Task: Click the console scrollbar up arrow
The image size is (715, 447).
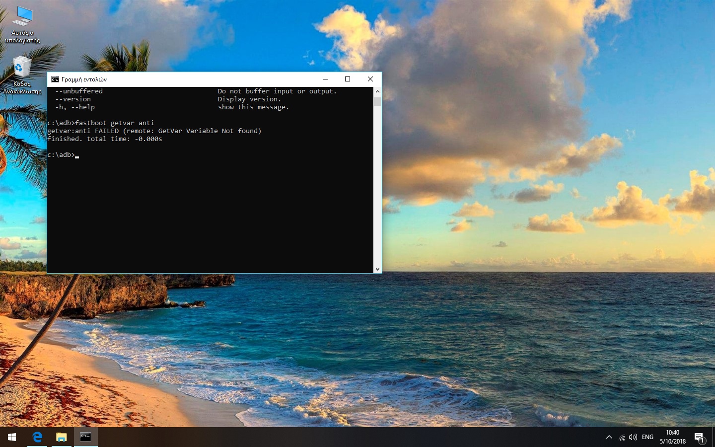Action: (x=377, y=91)
